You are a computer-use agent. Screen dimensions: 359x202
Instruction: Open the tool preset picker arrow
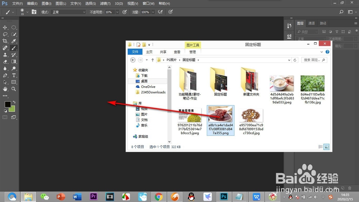point(13,12)
